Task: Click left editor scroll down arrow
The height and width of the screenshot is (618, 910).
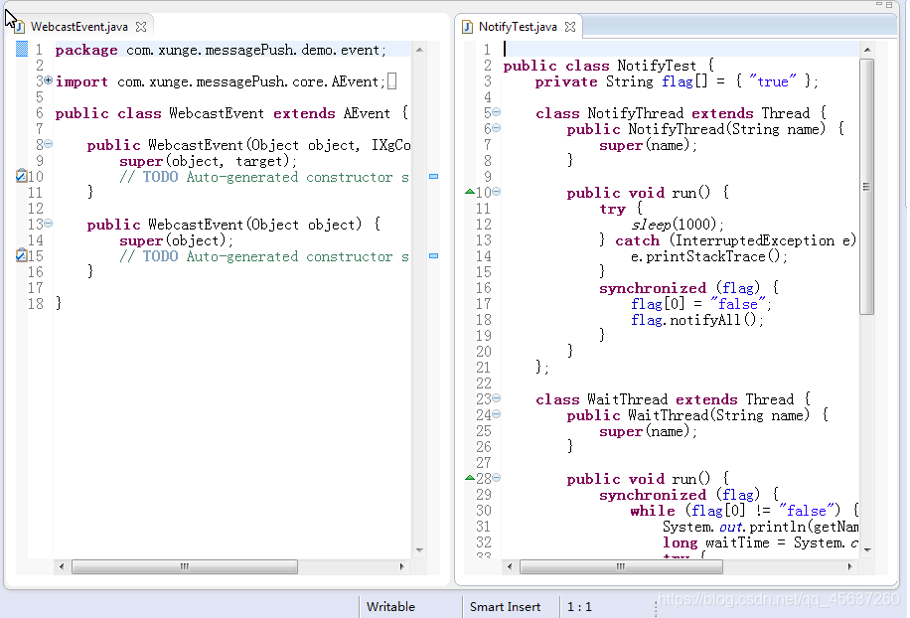Action: (x=419, y=550)
